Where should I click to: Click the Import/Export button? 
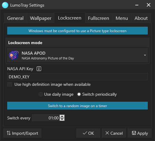pos(23,133)
